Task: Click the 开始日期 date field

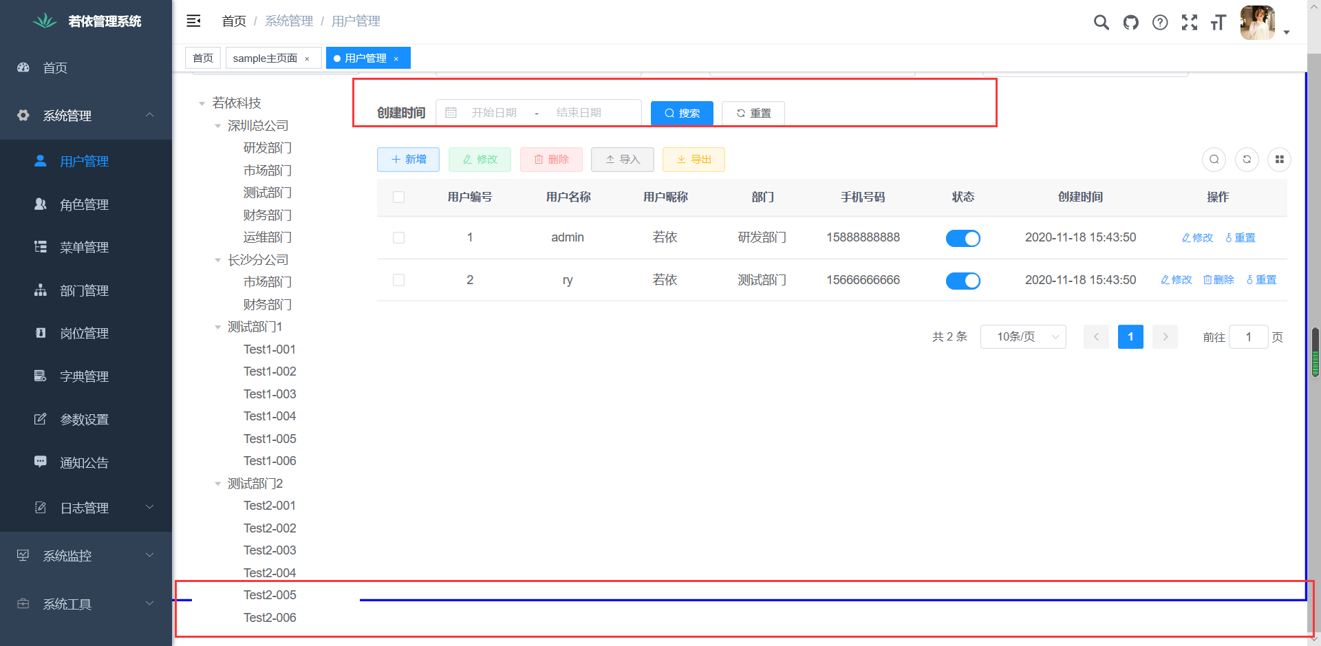Action: pyautogui.click(x=494, y=113)
